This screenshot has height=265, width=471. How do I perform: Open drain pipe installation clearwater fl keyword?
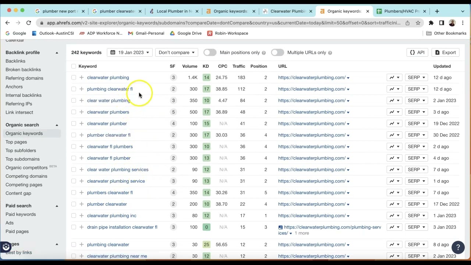pos(122,227)
